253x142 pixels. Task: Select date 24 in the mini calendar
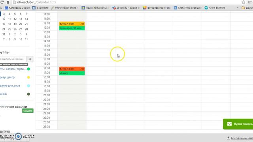(4, 29)
